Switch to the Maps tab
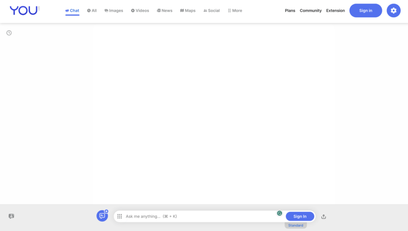The image size is (408, 231). click(x=187, y=10)
